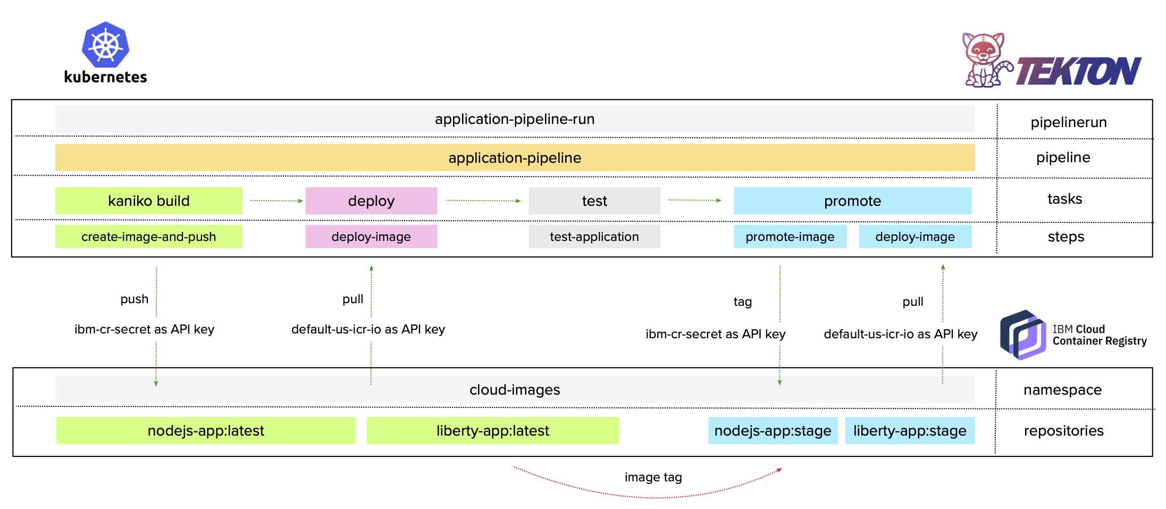The width and height of the screenshot is (1166, 509).
Task: Select the create-image-and-push step
Action: click(149, 236)
